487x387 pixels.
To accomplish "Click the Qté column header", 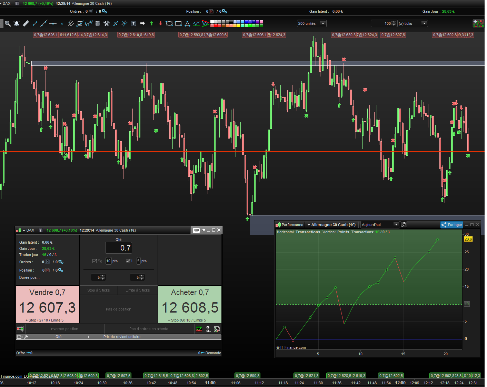I will click(x=58, y=337).
